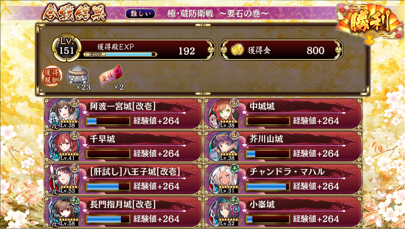Click the 獲得殿EXP progress bar

tap(120, 54)
